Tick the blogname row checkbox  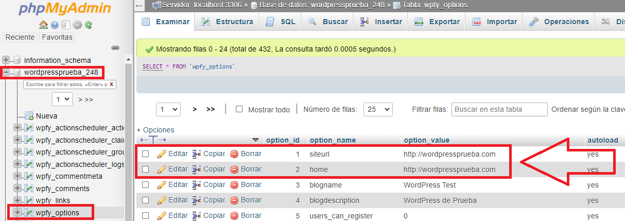pyautogui.click(x=146, y=184)
